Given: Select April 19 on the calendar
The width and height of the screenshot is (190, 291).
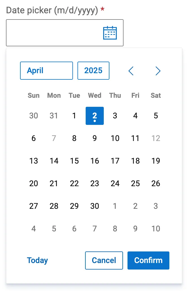Looking at the screenshot, I should coord(156,161).
